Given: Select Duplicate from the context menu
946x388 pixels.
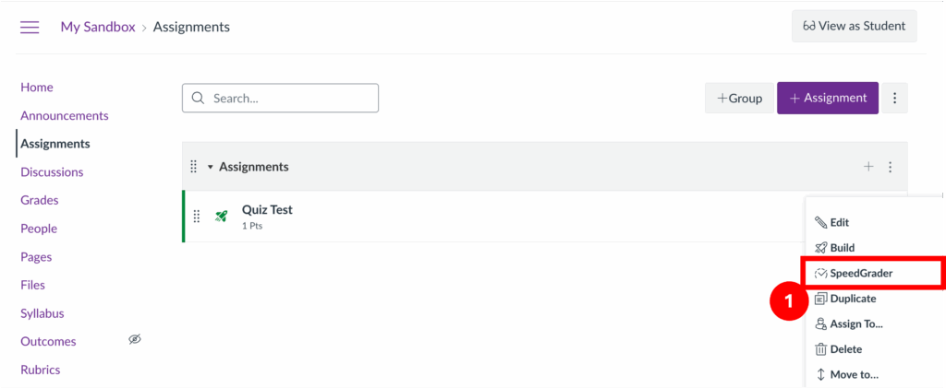Looking at the screenshot, I should [853, 299].
